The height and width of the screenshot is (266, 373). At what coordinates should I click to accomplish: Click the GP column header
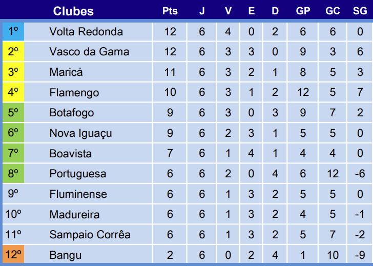[x=303, y=11]
